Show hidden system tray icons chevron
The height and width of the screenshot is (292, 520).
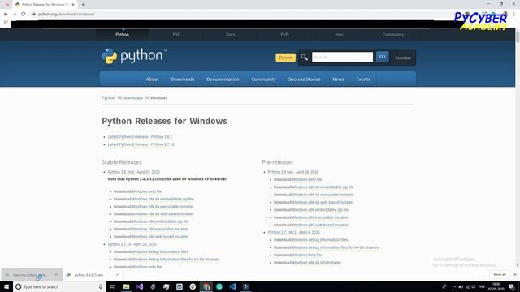(x=453, y=286)
